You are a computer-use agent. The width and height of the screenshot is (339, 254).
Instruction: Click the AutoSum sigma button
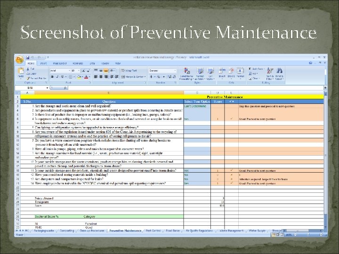(257, 69)
